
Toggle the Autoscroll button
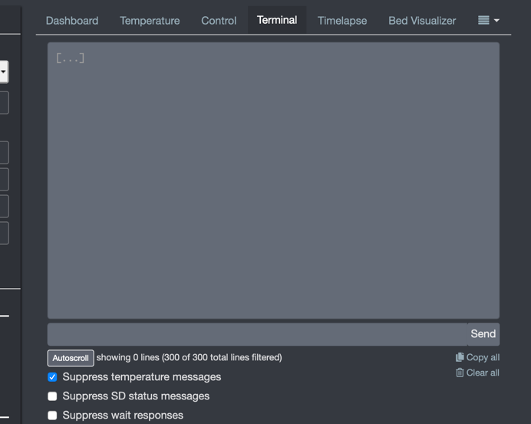71,358
